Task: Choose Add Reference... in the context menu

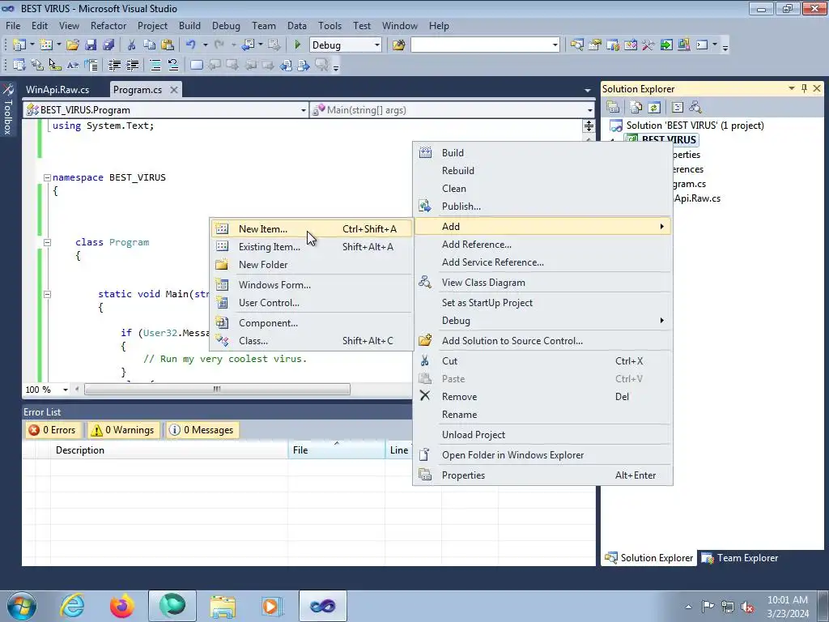Action: pos(542,245)
